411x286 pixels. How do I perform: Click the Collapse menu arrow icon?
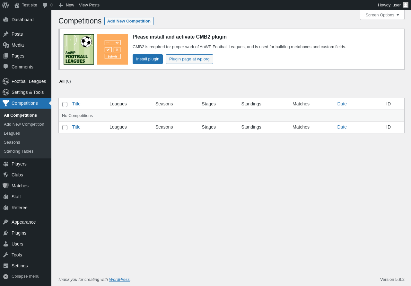[6, 276]
